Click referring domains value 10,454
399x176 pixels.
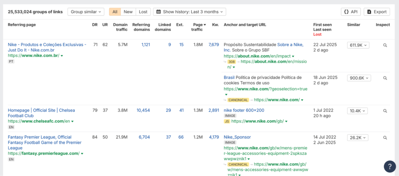tap(143, 110)
